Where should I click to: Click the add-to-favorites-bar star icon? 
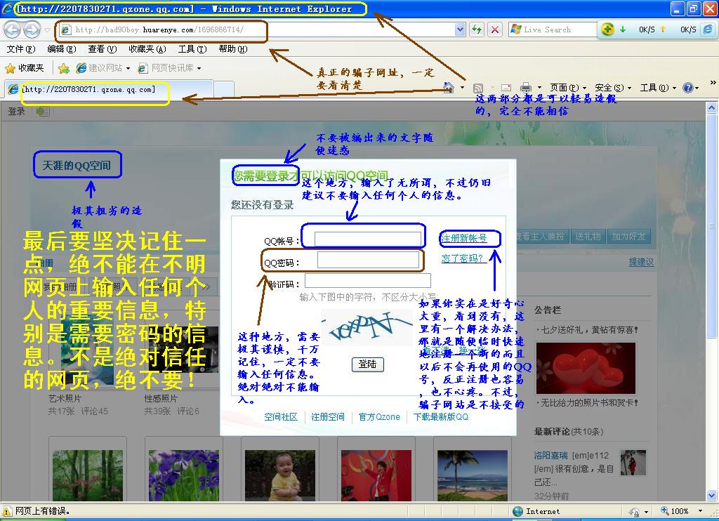[64, 68]
